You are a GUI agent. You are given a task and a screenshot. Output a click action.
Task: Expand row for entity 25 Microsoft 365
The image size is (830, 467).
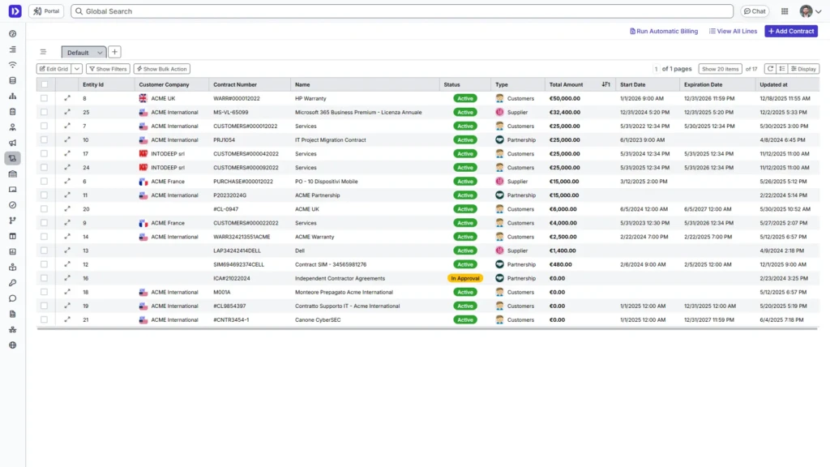point(67,112)
